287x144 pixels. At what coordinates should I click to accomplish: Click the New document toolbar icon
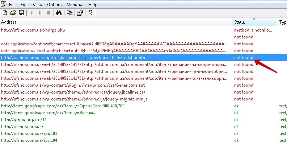pyautogui.click(x=5, y=13)
